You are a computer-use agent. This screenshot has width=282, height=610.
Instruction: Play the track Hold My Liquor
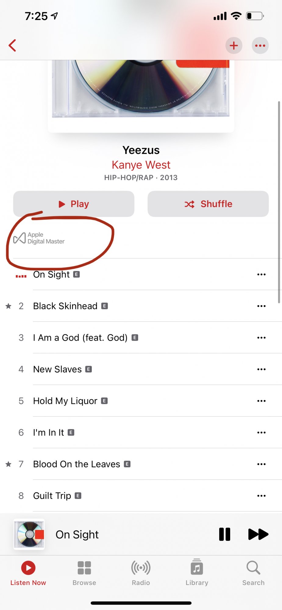pyautogui.click(x=65, y=401)
